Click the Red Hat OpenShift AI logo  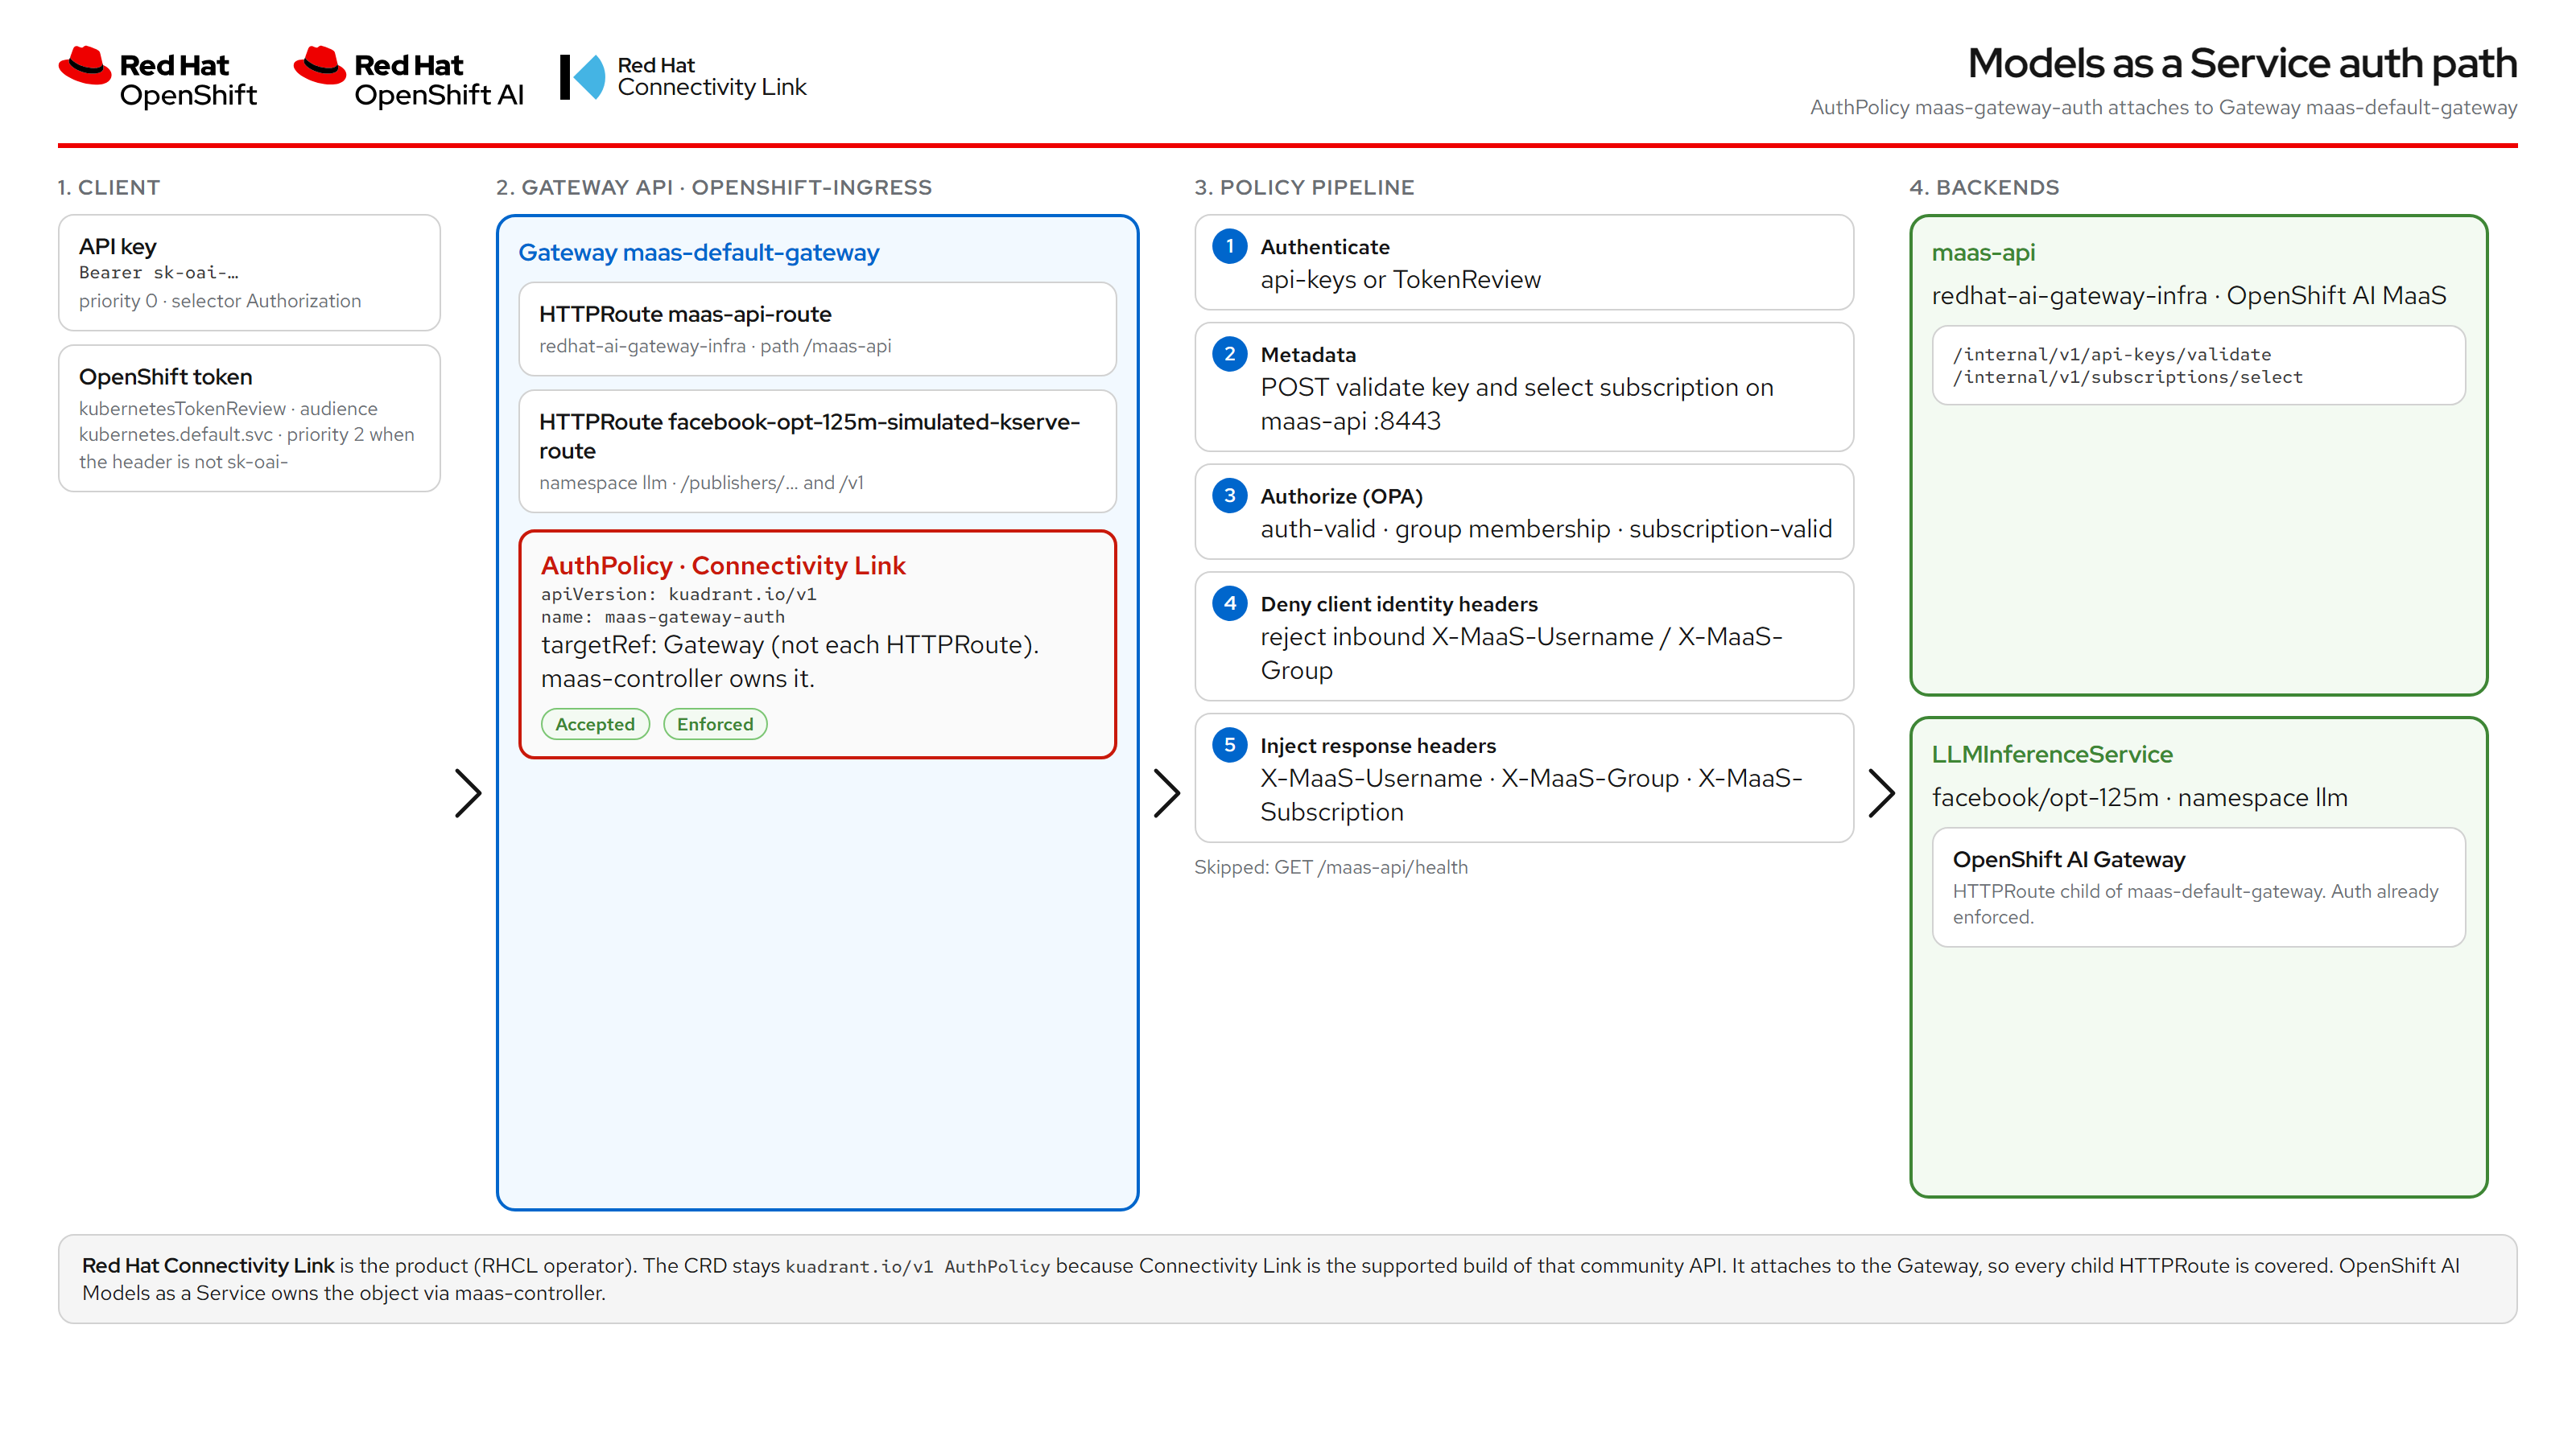(409, 77)
